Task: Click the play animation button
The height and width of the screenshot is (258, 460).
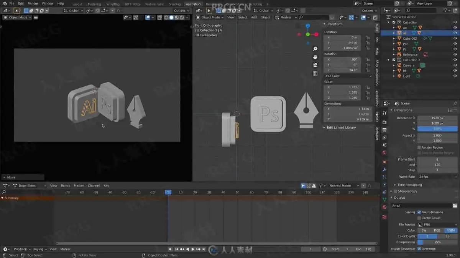Action: (x=193, y=249)
